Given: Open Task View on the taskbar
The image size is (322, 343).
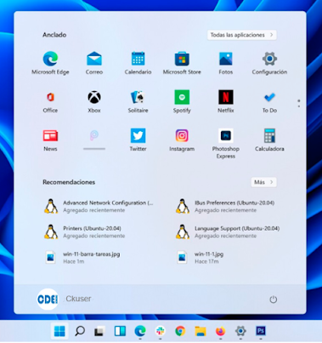Looking at the screenshot, I should [x=99, y=331].
